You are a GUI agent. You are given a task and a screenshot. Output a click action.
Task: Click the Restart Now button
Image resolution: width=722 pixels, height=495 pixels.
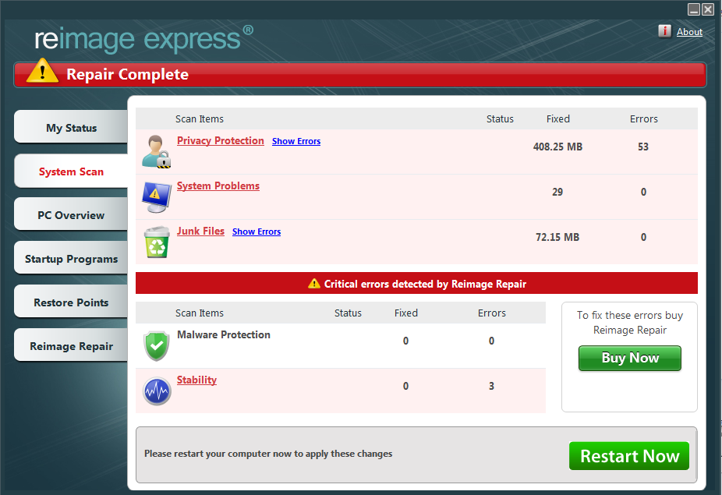(629, 456)
